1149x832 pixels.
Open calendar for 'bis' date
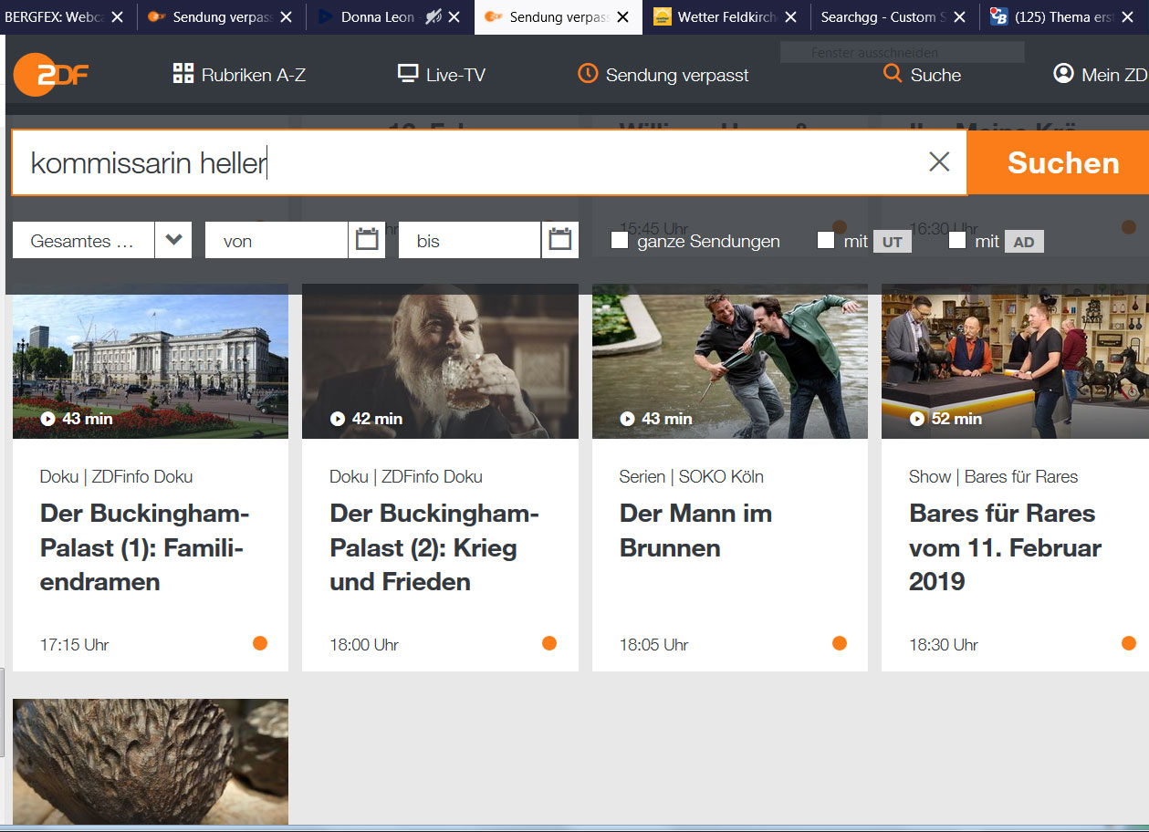[x=560, y=241]
